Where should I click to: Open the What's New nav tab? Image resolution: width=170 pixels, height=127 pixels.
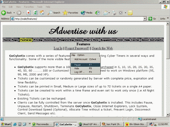click(91, 40)
